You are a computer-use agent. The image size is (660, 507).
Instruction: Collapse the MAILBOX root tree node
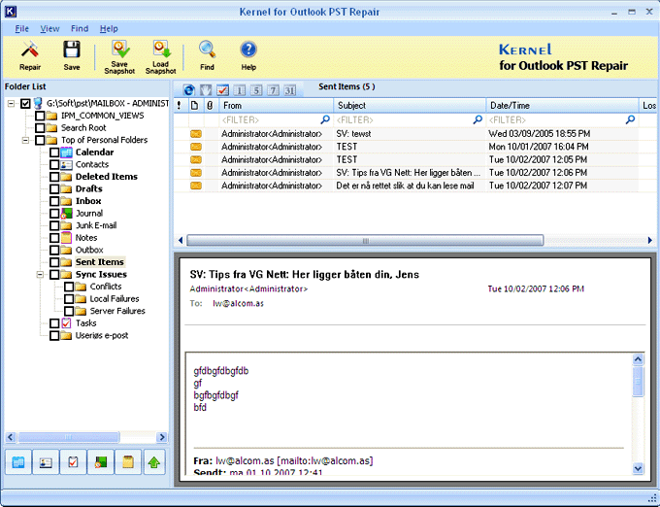12,103
